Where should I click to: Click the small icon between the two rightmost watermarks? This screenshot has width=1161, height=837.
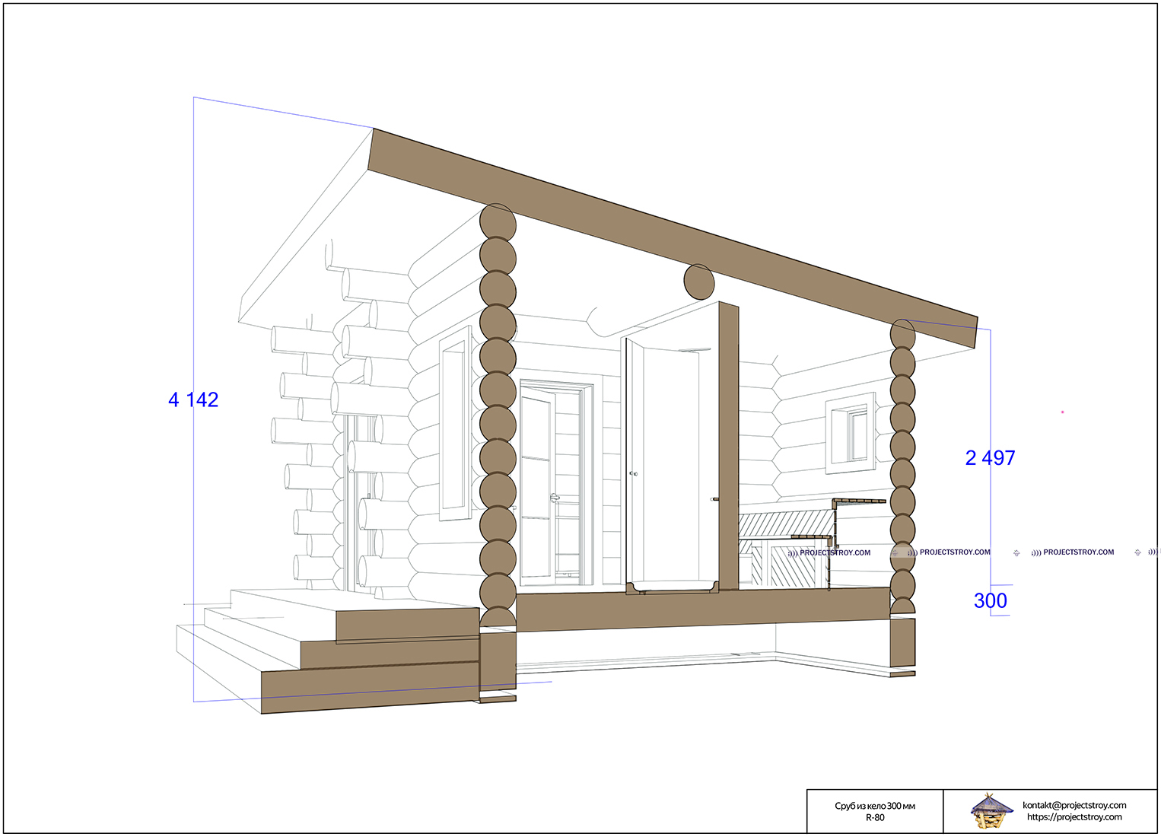point(1016,553)
